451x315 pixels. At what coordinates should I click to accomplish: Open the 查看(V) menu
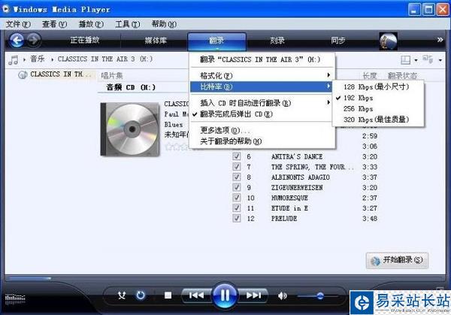tap(54, 24)
